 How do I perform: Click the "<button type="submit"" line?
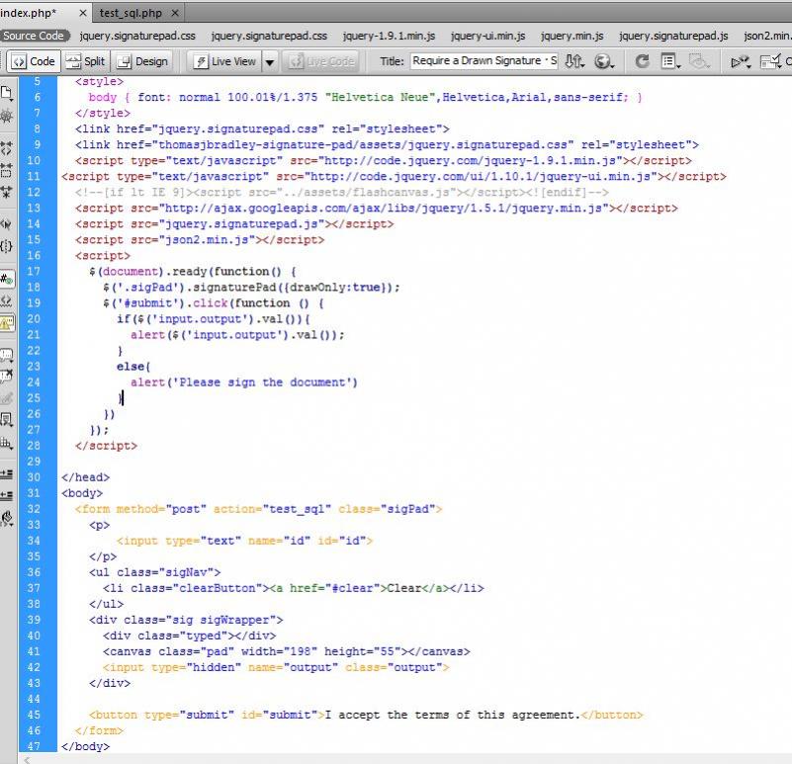tap(366, 716)
